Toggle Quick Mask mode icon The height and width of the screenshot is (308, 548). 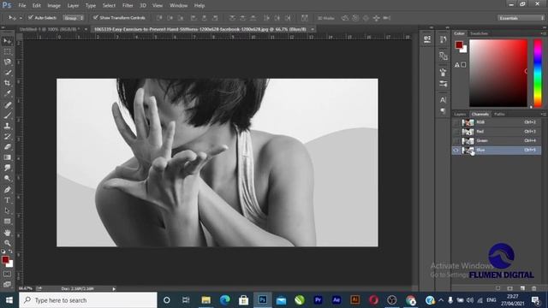7,274
